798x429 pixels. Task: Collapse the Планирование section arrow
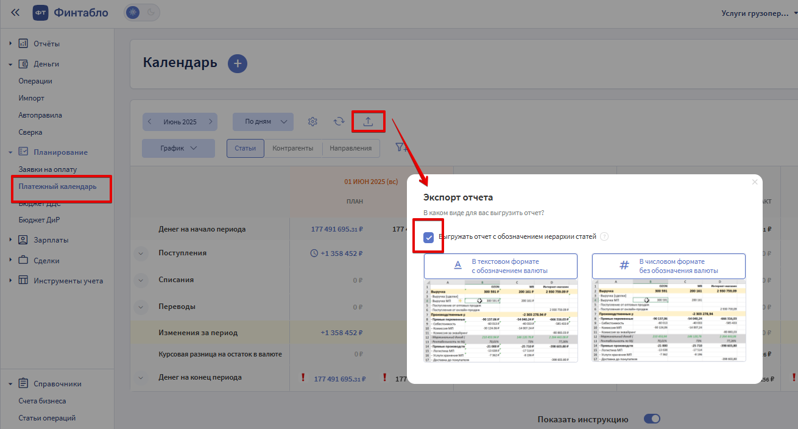(x=10, y=152)
